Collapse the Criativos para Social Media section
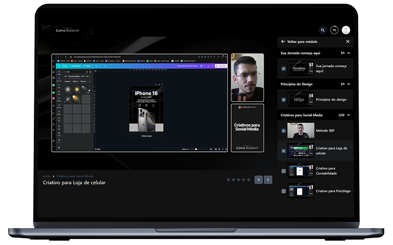 coord(348,115)
